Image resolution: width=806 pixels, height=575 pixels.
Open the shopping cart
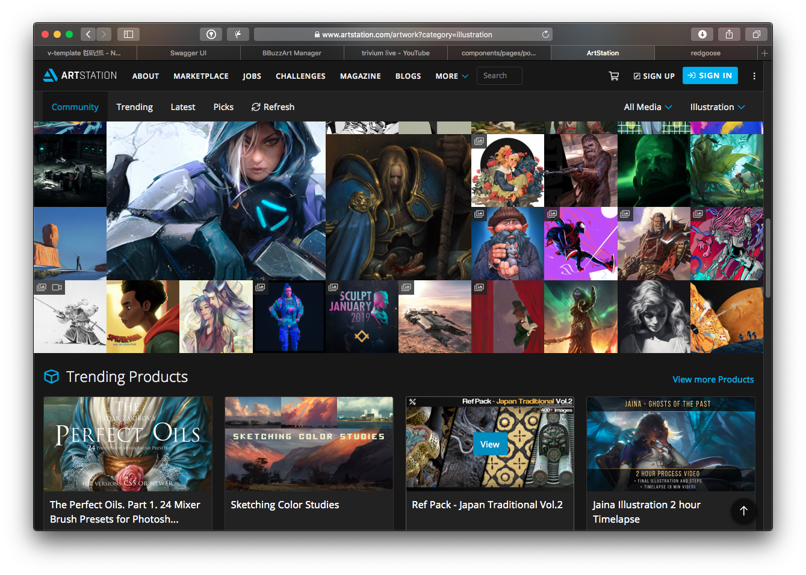pos(614,76)
